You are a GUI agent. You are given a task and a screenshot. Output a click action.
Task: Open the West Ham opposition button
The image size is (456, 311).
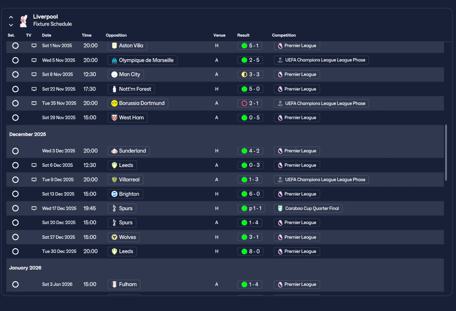coord(128,118)
